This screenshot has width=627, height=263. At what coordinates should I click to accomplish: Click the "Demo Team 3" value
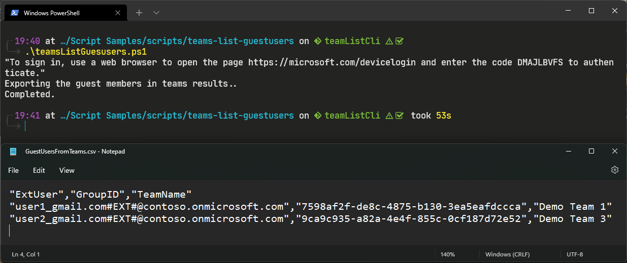pos(573,219)
